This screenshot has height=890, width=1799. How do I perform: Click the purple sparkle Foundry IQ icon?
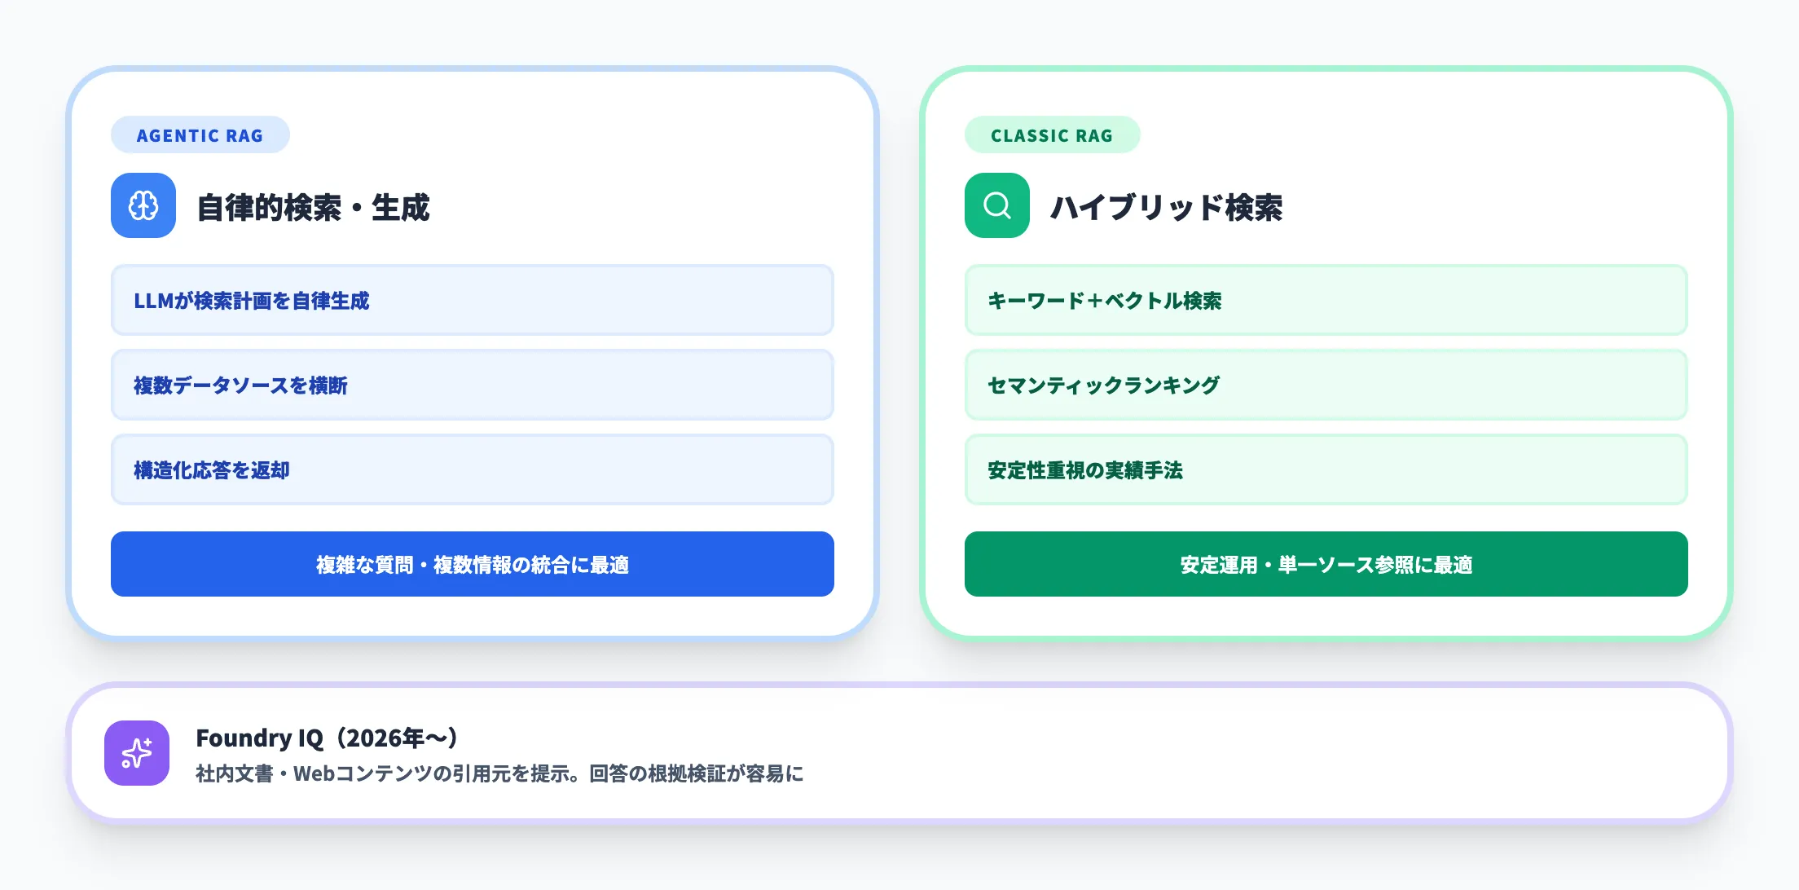[x=137, y=753]
